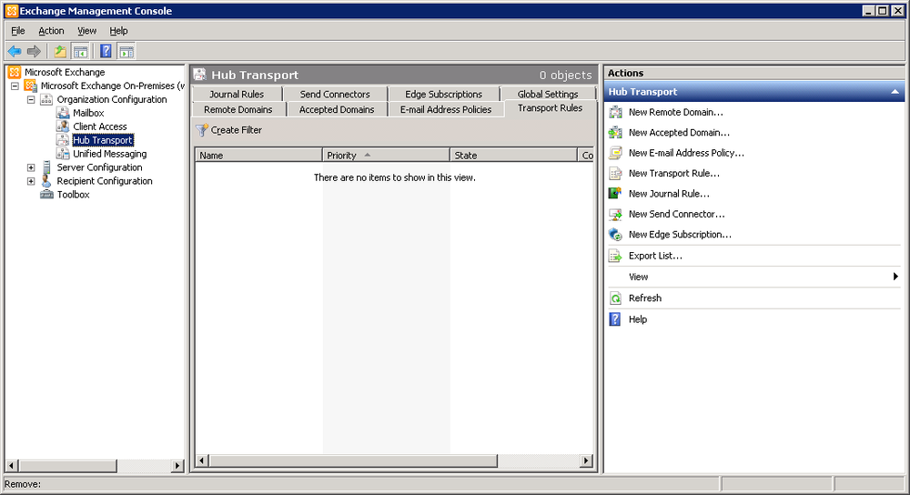Click the New Edge Subscription icon
The width and height of the screenshot is (910, 495).
[x=615, y=235]
